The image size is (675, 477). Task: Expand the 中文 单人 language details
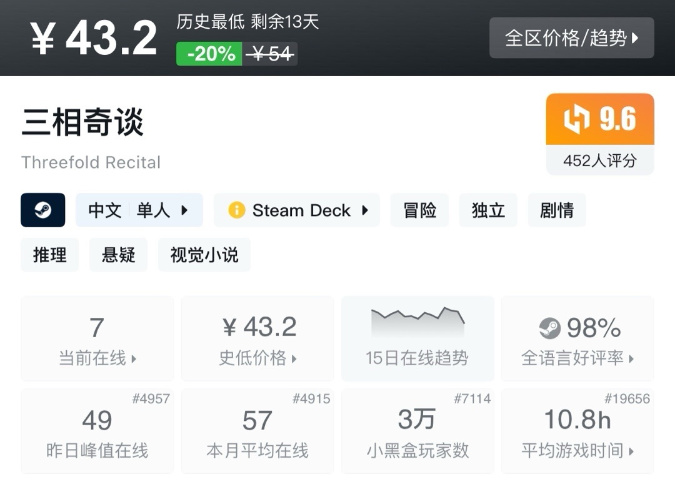pyautogui.click(x=139, y=210)
